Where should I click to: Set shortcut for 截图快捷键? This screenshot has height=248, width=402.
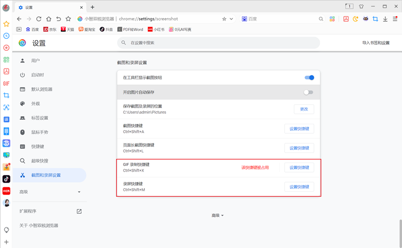299,129
